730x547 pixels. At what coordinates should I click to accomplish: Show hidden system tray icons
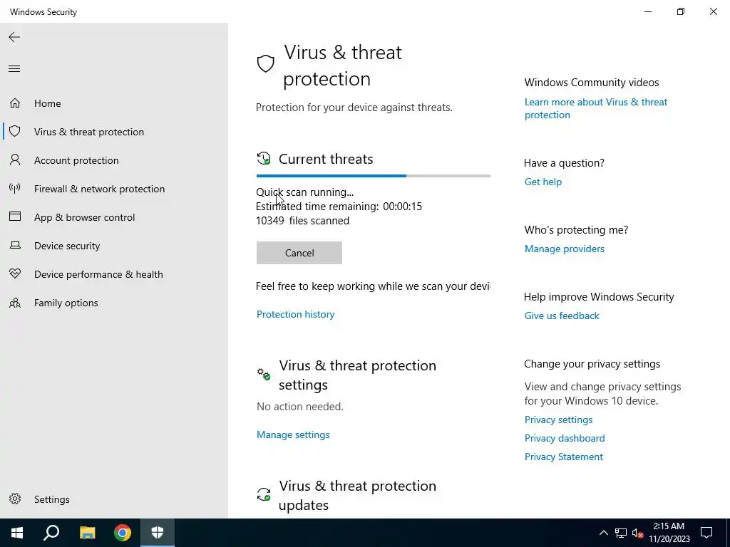(x=603, y=533)
